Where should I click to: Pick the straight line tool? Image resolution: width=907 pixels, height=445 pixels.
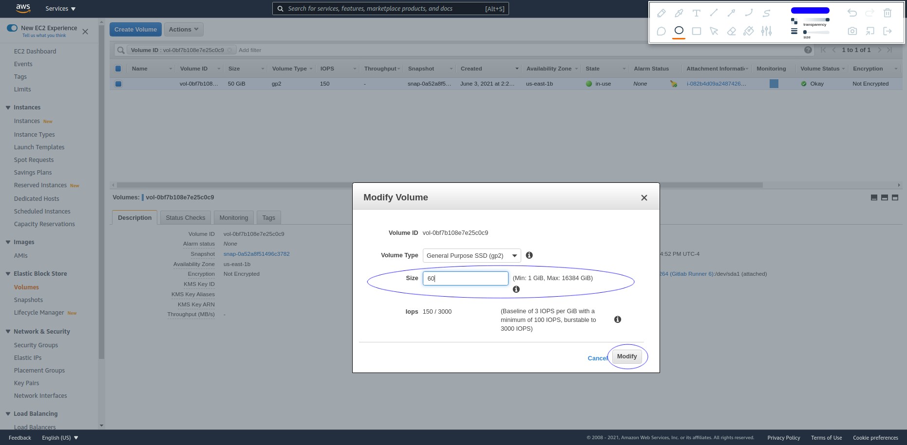tap(714, 13)
